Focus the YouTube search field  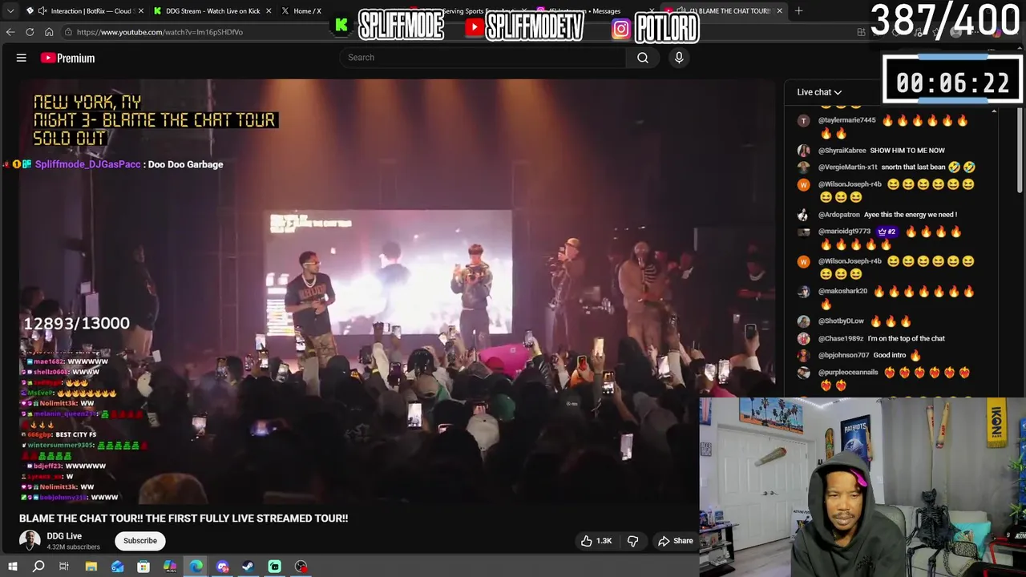pyautogui.click(x=483, y=58)
